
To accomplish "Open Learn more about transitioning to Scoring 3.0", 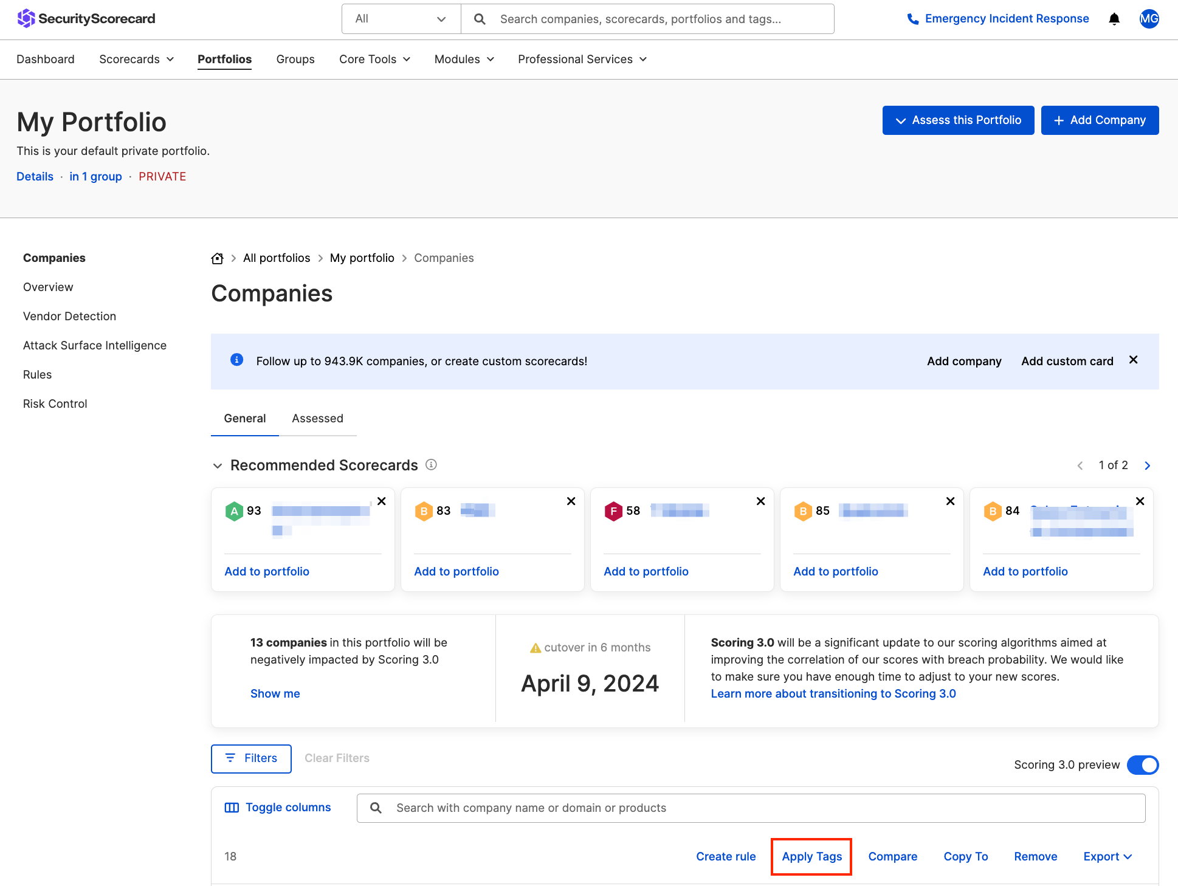I will (x=833, y=694).
